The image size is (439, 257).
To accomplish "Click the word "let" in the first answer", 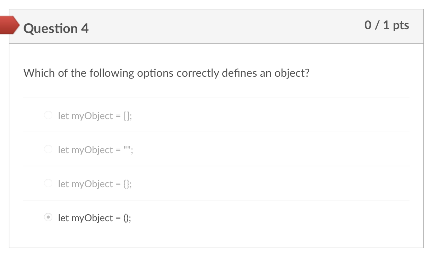I will pyautogui.click(x=63, y=116).
